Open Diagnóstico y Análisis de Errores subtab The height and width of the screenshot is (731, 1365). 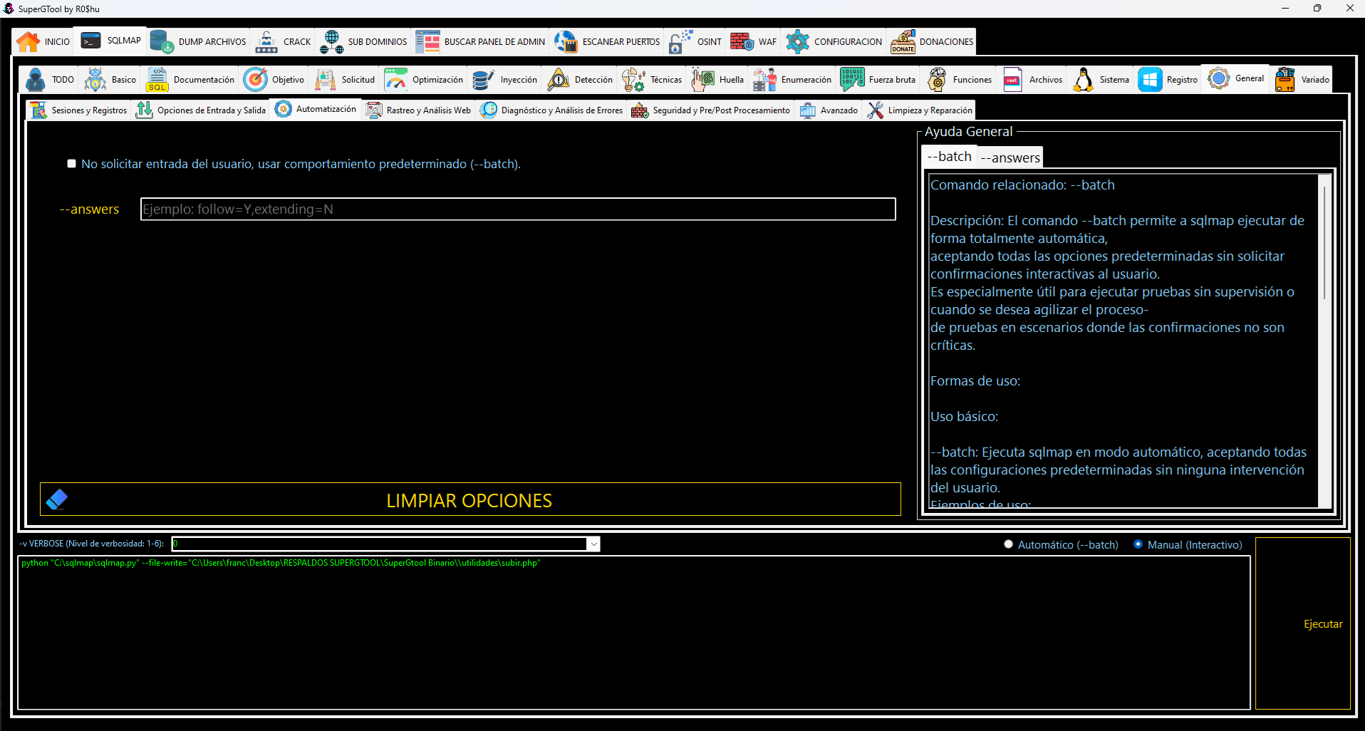551,110
